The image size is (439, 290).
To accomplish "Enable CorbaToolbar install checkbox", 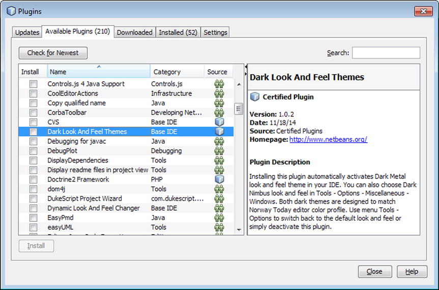I will 33,112.
